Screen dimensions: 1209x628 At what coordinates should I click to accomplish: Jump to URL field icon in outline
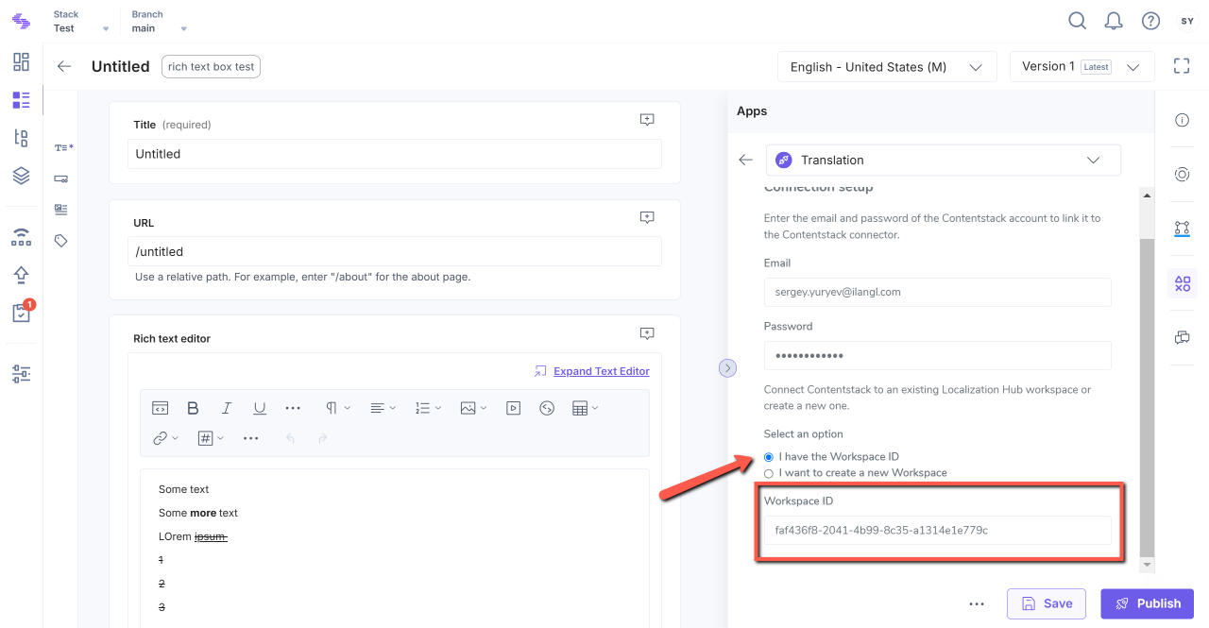point(61,178)
